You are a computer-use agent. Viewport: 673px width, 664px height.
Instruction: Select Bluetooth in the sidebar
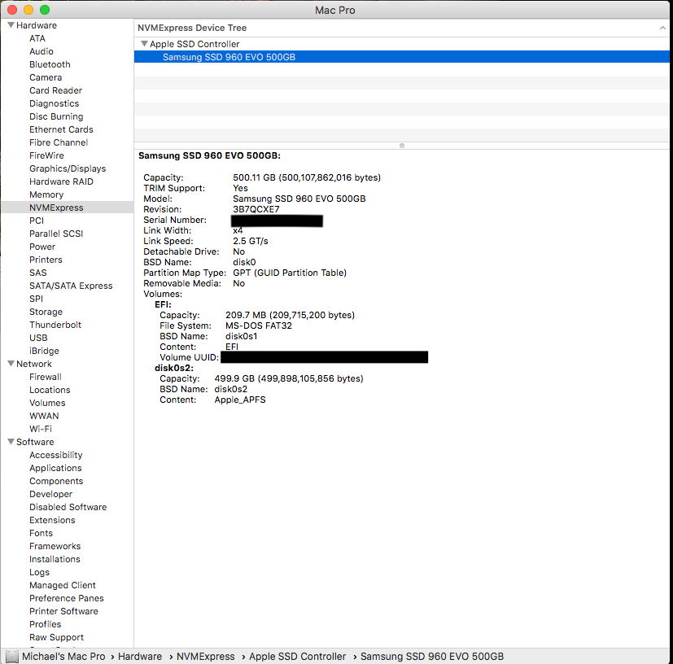pos(50,64)
